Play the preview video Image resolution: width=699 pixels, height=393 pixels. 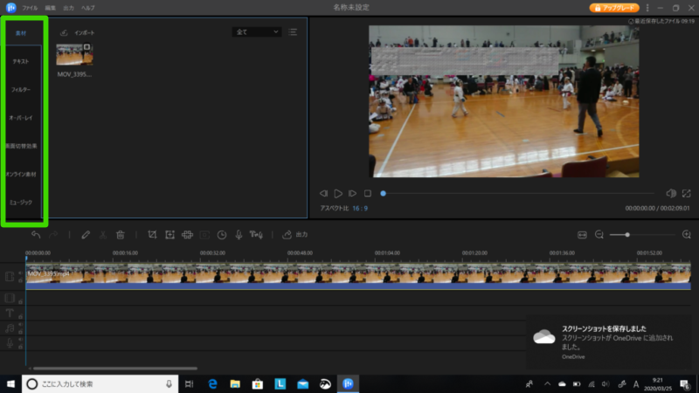338,193
